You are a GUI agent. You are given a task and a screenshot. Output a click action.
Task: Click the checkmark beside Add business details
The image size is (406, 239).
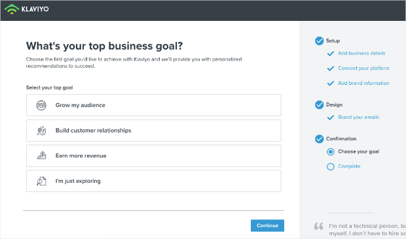point(331,54)
